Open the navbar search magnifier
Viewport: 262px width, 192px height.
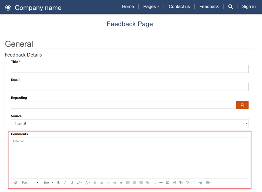230,6
